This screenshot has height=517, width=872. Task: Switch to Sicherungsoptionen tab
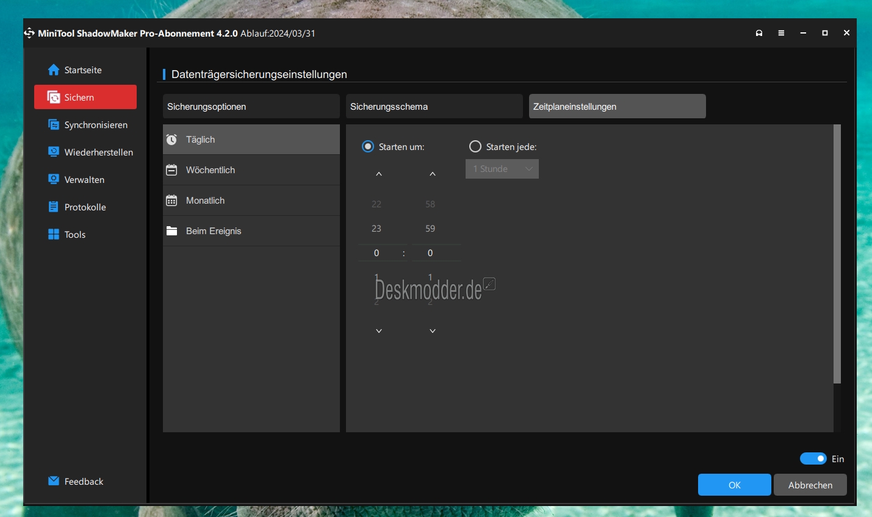pyautogui.click(x=251, y=106)
